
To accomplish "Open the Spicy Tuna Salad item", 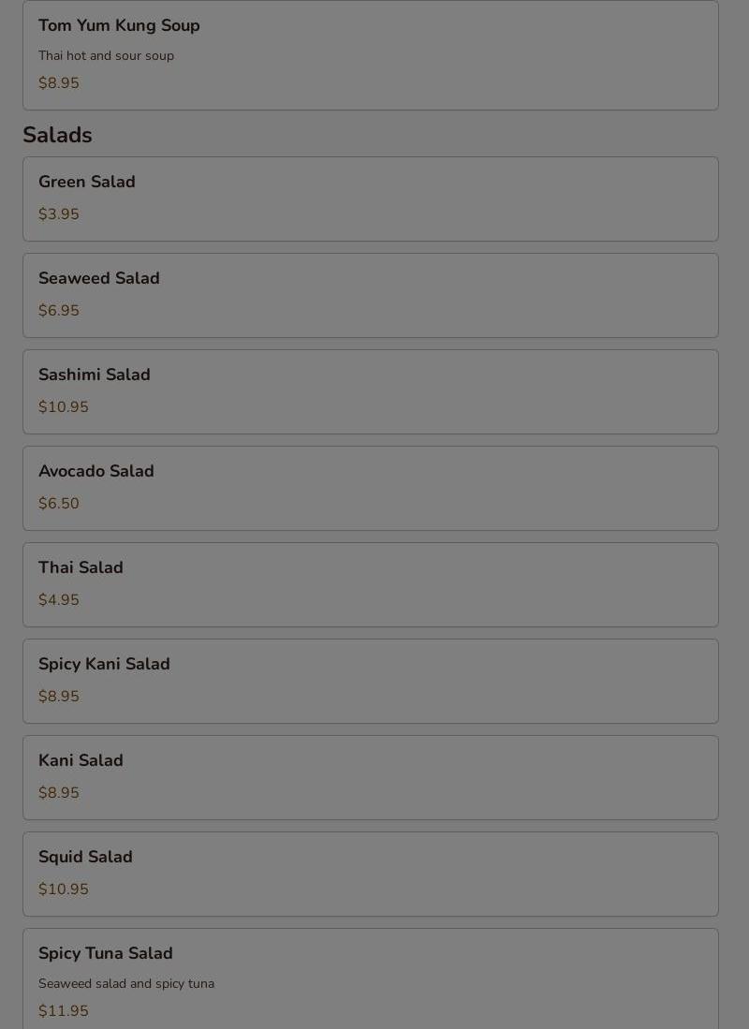I will pyautogui.click(x=370, y=978).
